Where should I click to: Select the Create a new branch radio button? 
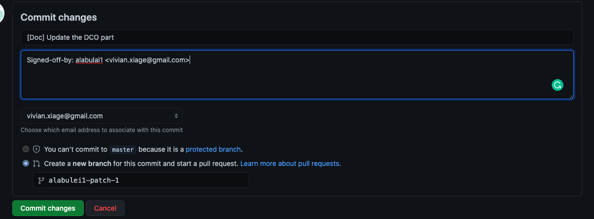coord(26,164)
